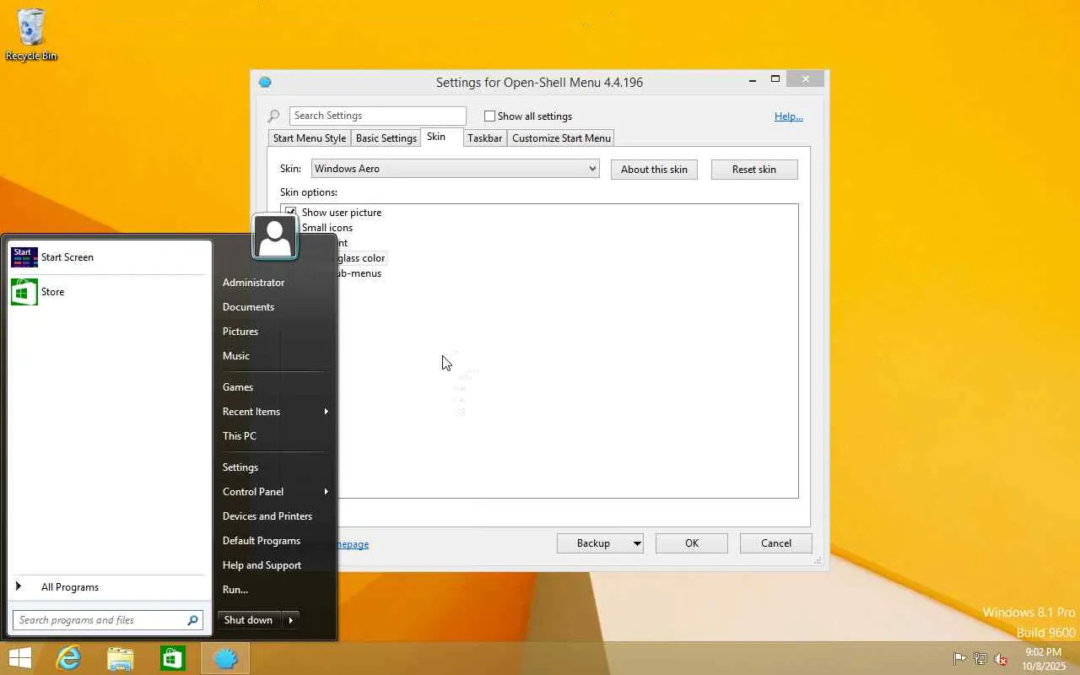Open Help and Support
The width and height of the screenshot is (1080, 675).
click(262, 565)
